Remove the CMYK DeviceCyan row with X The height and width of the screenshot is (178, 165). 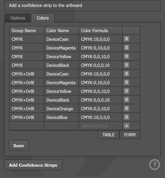pos(126,39)
